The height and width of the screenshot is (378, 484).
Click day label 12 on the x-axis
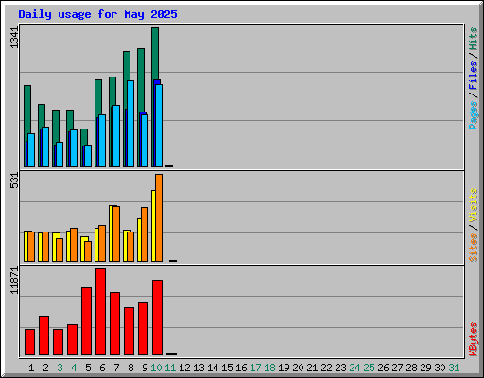click(x=184, y=368)
